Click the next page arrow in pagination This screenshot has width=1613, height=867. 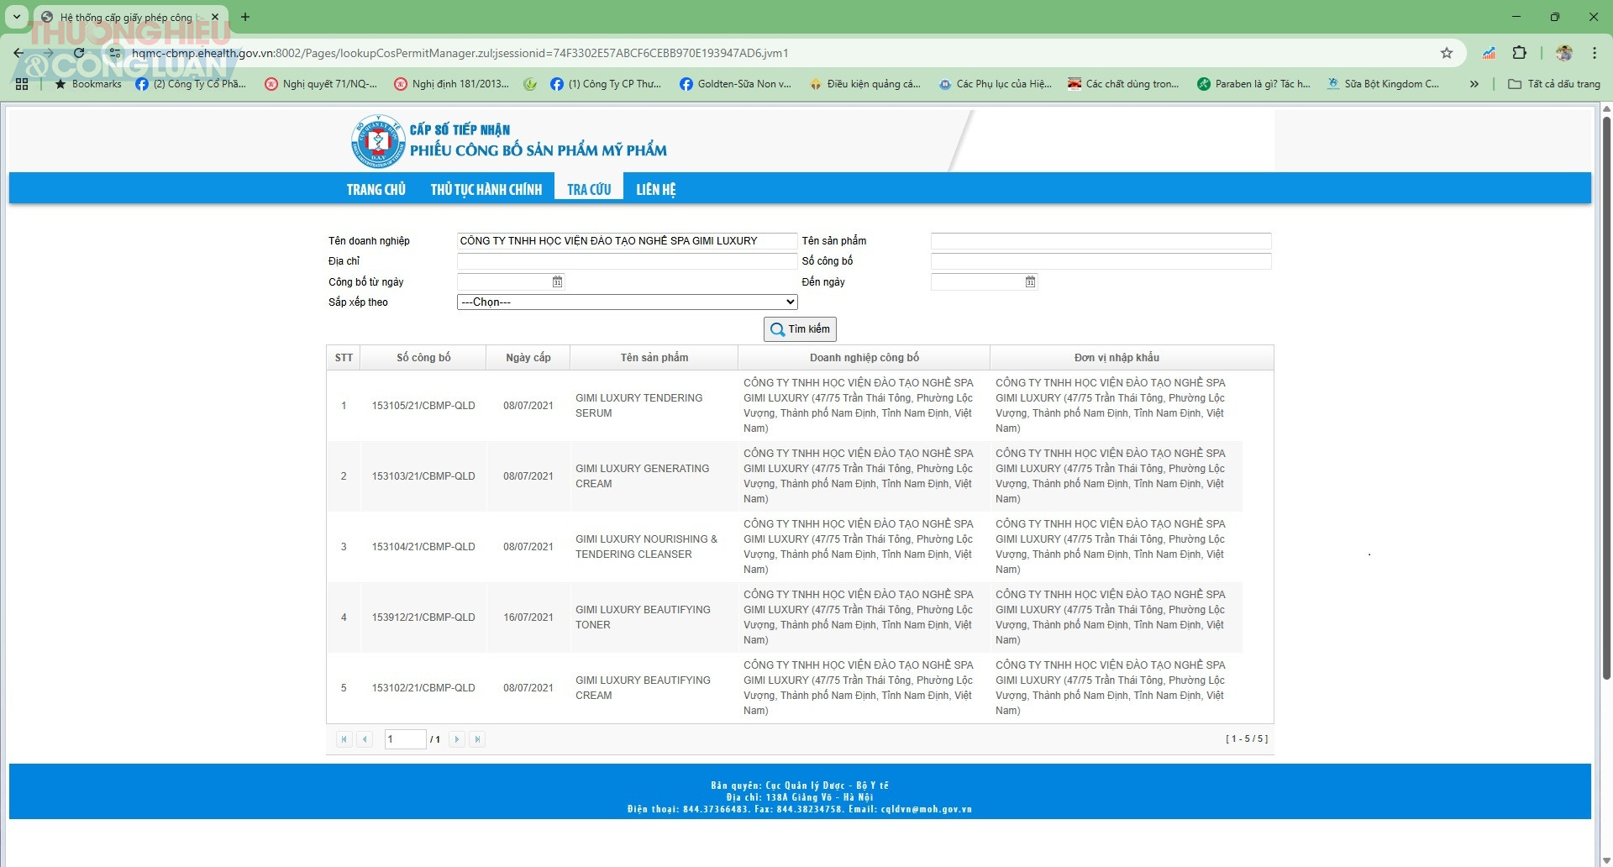457,739
